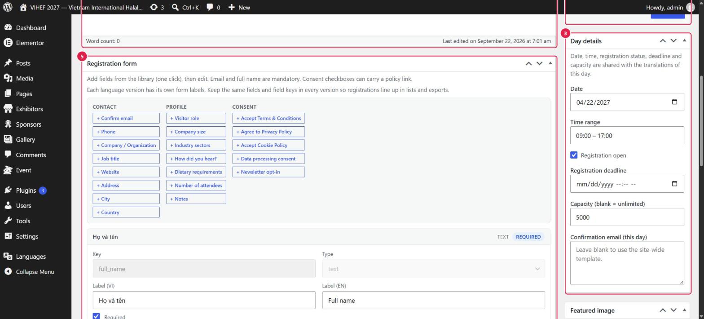
Task: Toggle the Featured image panel triangle
Action: pos(684,310)
